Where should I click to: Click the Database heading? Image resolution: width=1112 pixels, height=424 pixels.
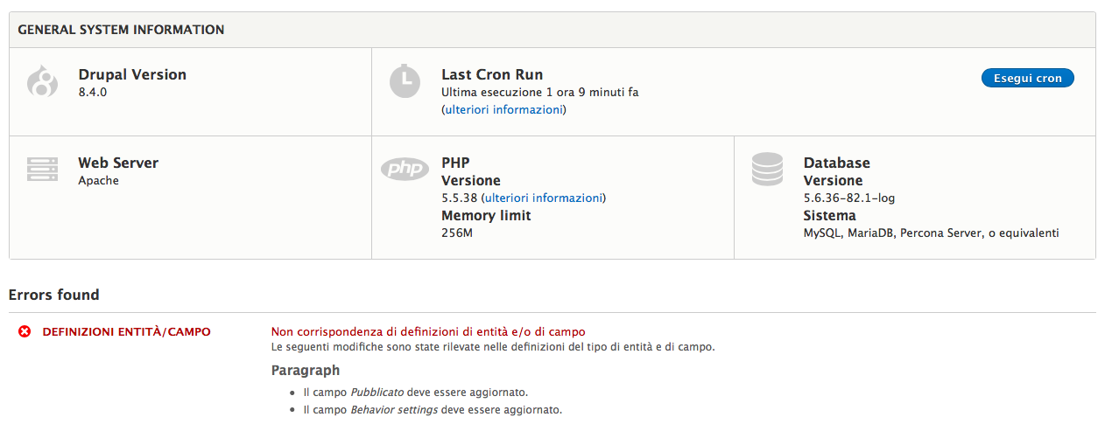pyautogui.click(x=837, y=163)
